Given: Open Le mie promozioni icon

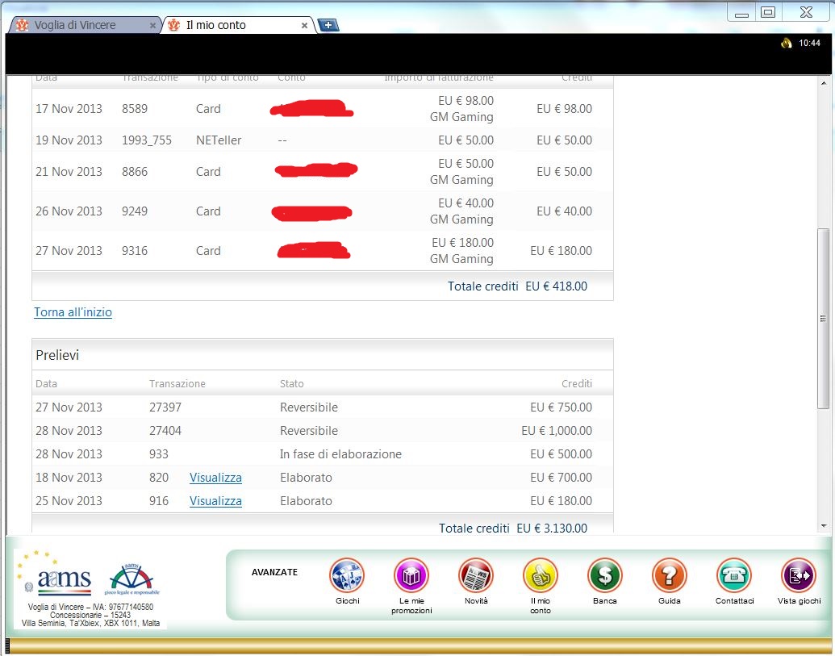Looking at the screenshot, I should (x=411, y=575).
